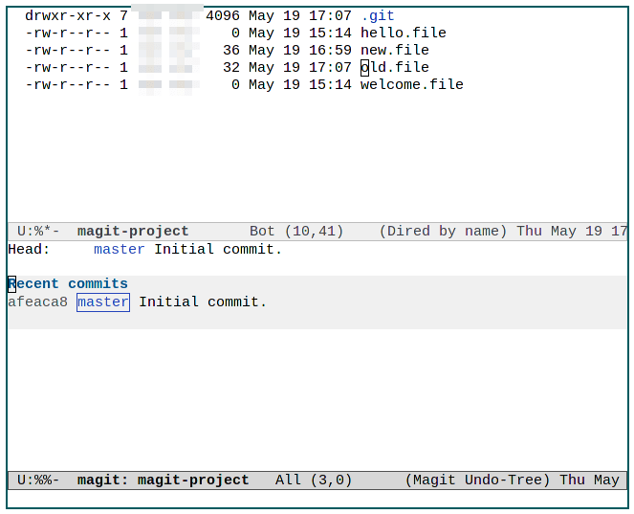This screenshot has height=514, width=634.
Task: Click the (Dired by name) mode indicator
Action: (x=443, y=231)
